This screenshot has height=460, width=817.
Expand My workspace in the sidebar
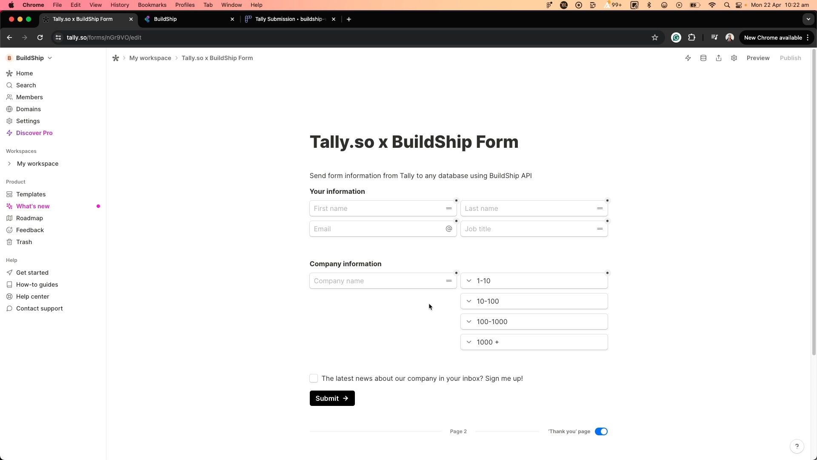pyautogui.click(x=9, y=164)
